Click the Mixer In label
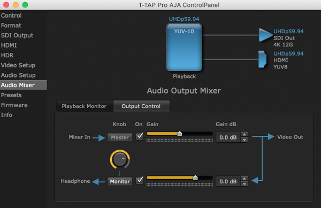Viewport: 321px width, 208px height. tap(79, 137)
